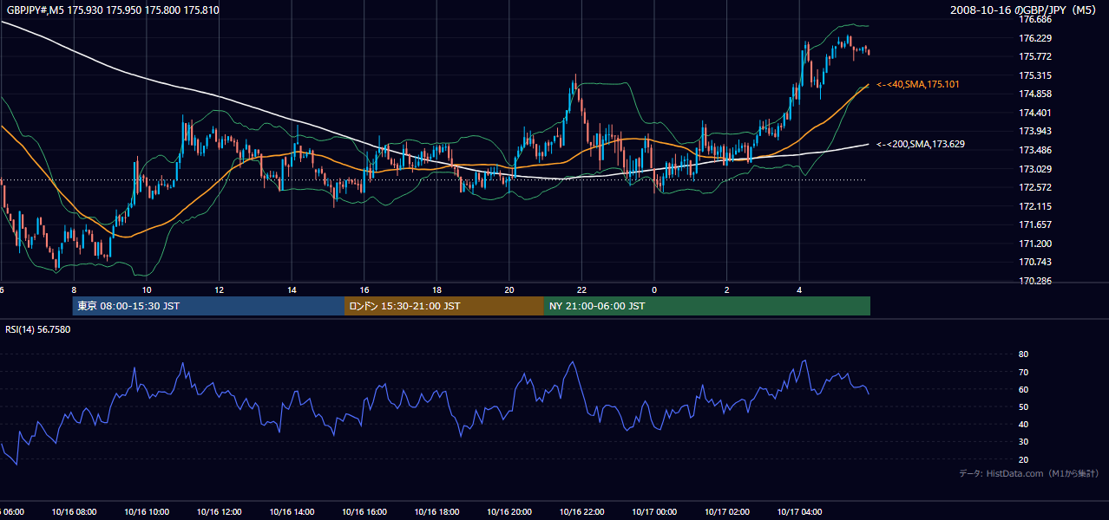Click hour label 22 under the price chart
1109x520 pixels.
click(x=582, y=290)
